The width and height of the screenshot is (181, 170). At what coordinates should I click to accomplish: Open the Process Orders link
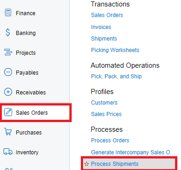click(110, 141)
